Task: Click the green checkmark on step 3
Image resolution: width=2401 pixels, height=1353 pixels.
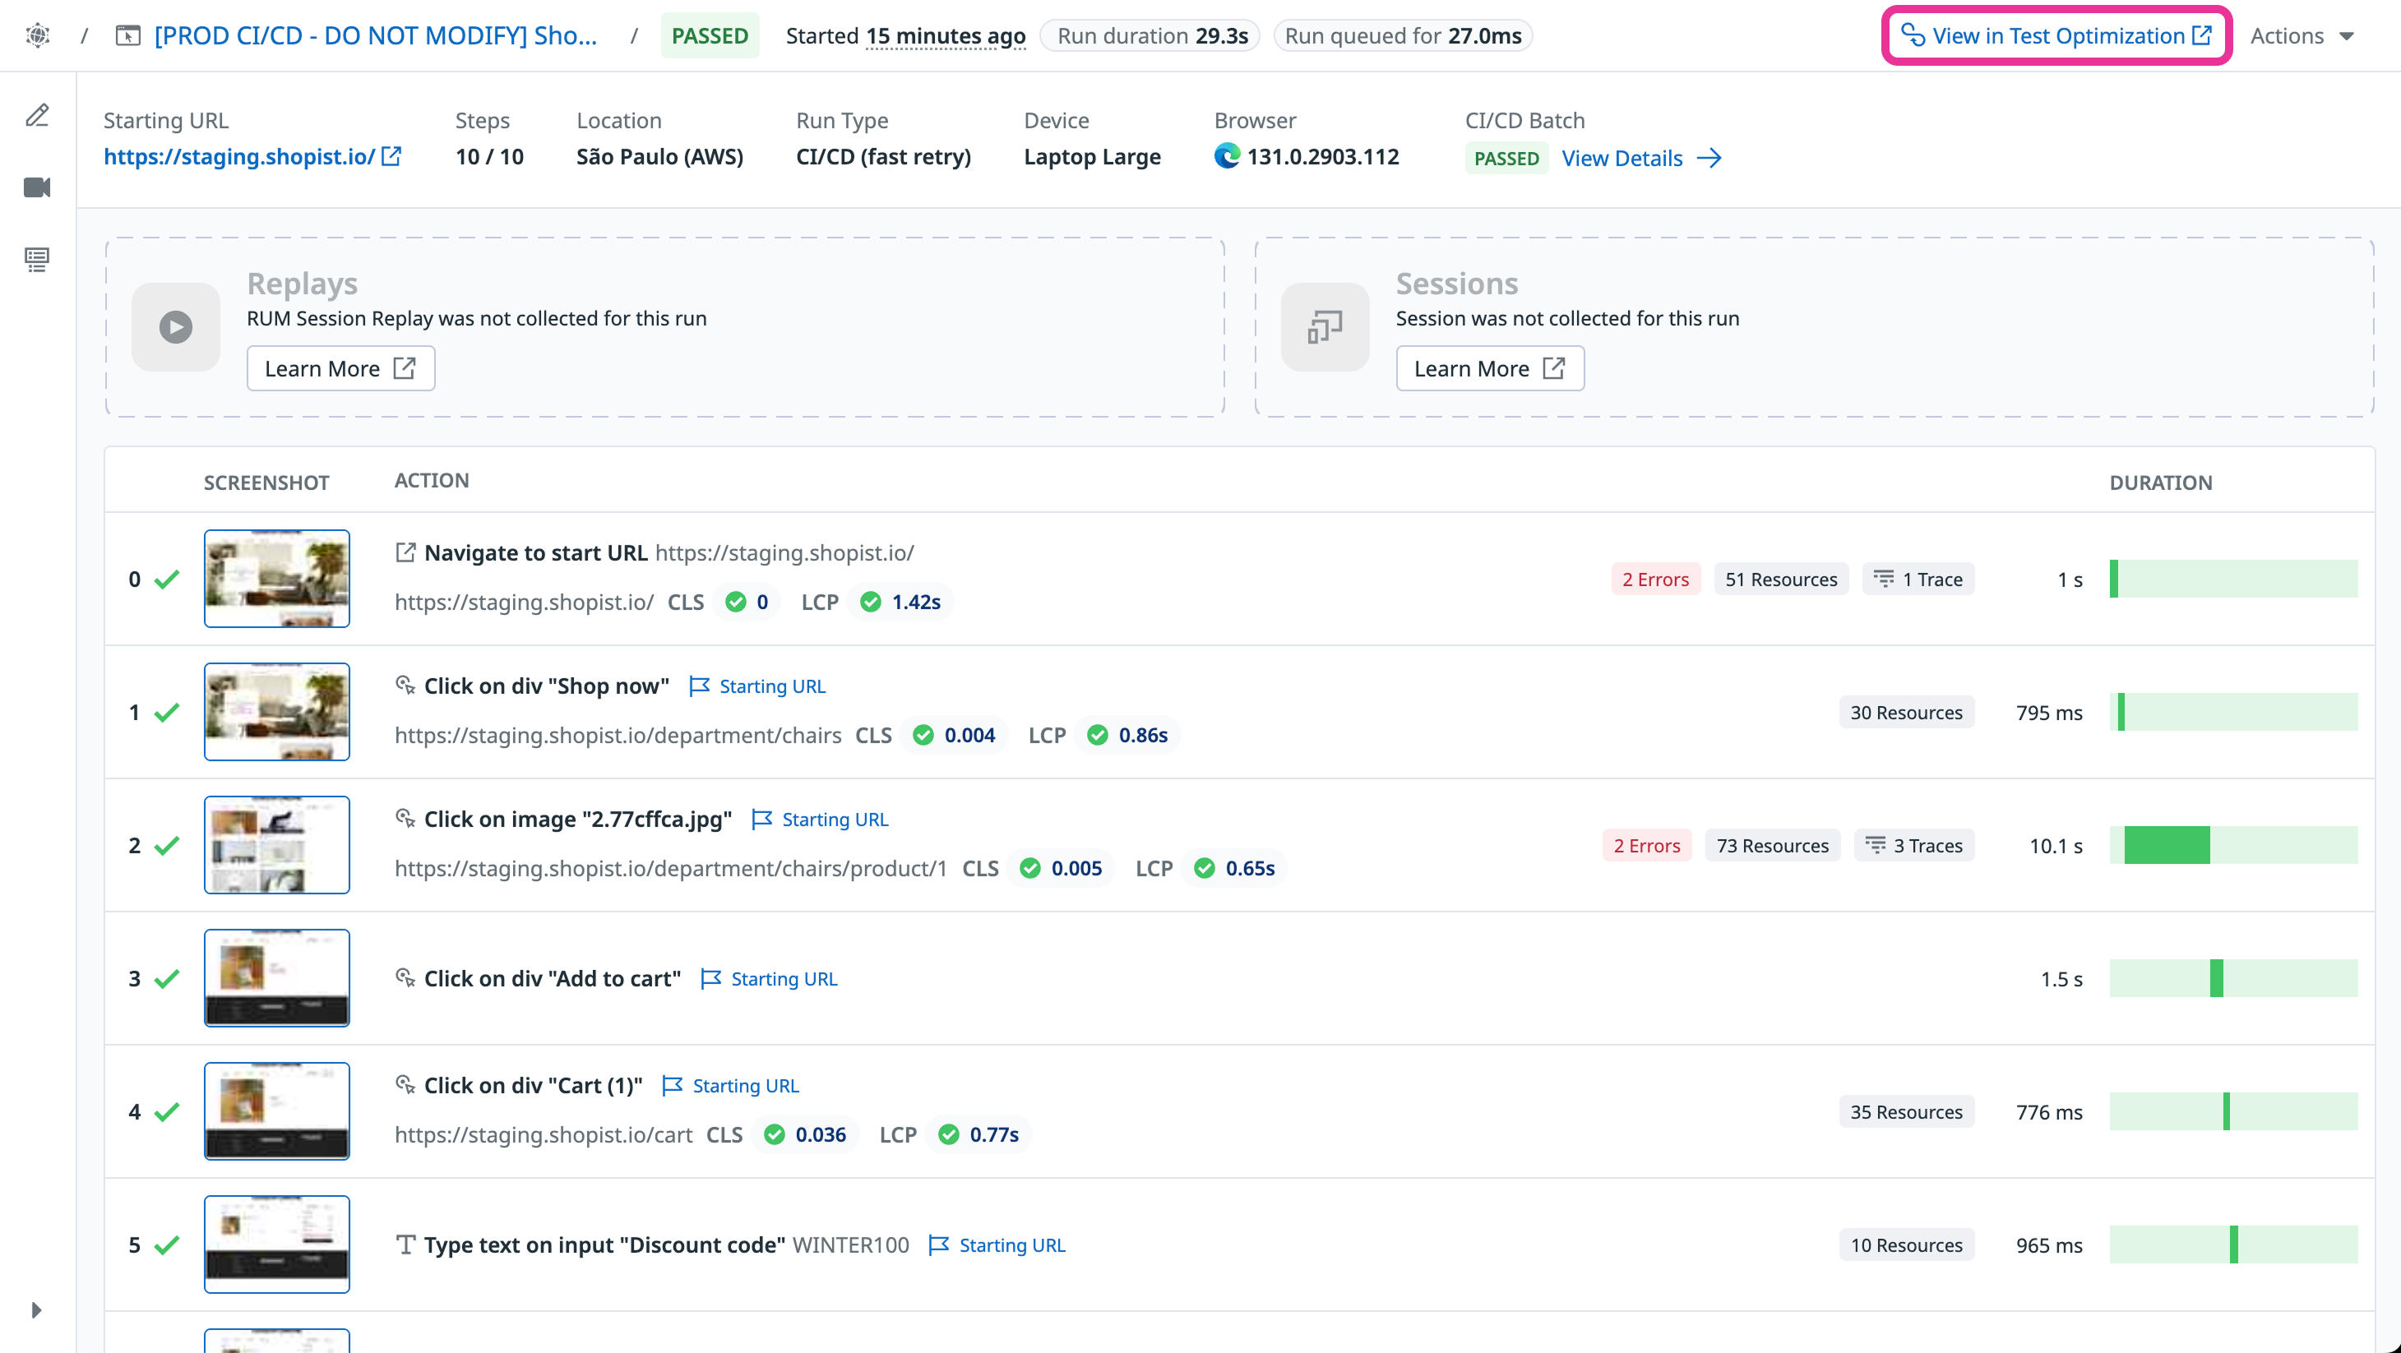Action: click(x=167, y=978)
